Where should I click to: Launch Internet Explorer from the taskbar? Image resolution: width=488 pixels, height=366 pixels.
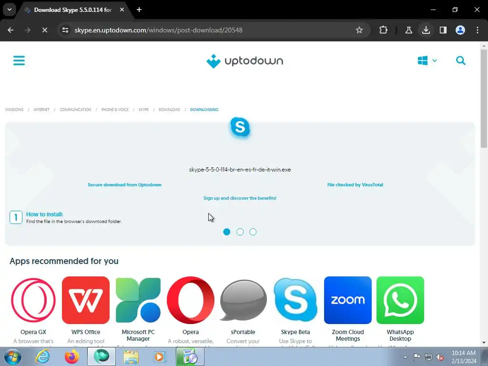tap(42, 356)
